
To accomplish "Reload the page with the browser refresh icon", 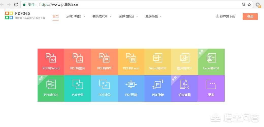I will 16,5.
